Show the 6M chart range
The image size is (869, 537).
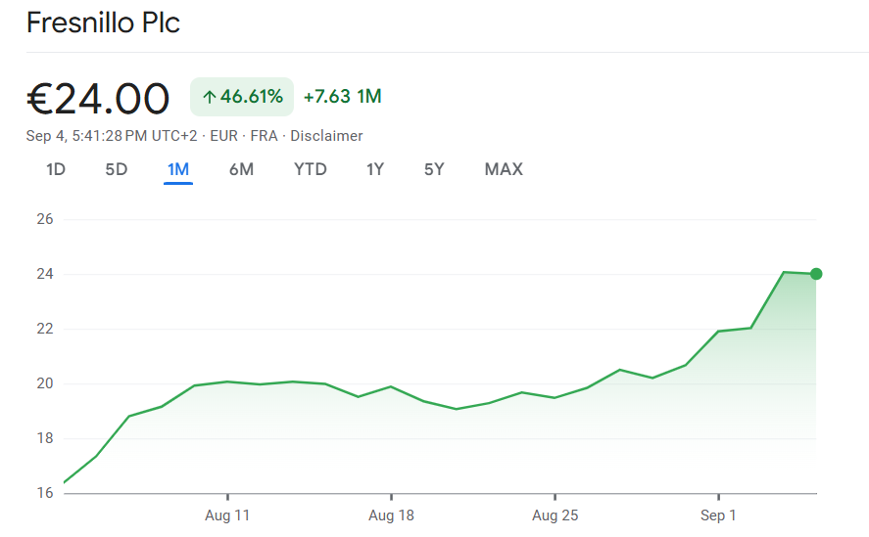[x=241, y=169]
